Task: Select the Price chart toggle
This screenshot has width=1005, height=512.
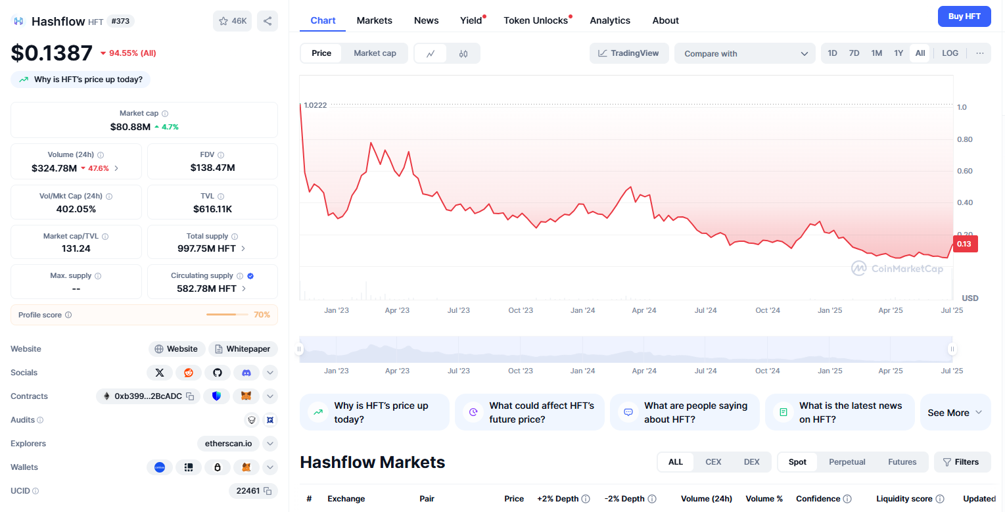Action: pyautogui.click(x=321, y=53)
